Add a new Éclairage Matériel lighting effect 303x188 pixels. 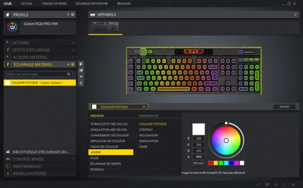point(68,64)
